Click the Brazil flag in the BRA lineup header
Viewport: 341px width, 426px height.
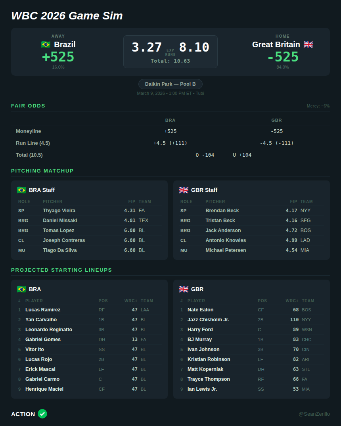click(21, 289)
